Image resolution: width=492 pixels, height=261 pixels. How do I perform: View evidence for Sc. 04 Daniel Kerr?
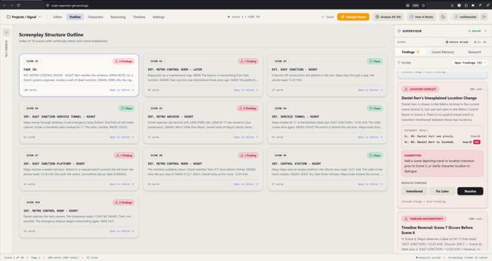click(476, 136)
